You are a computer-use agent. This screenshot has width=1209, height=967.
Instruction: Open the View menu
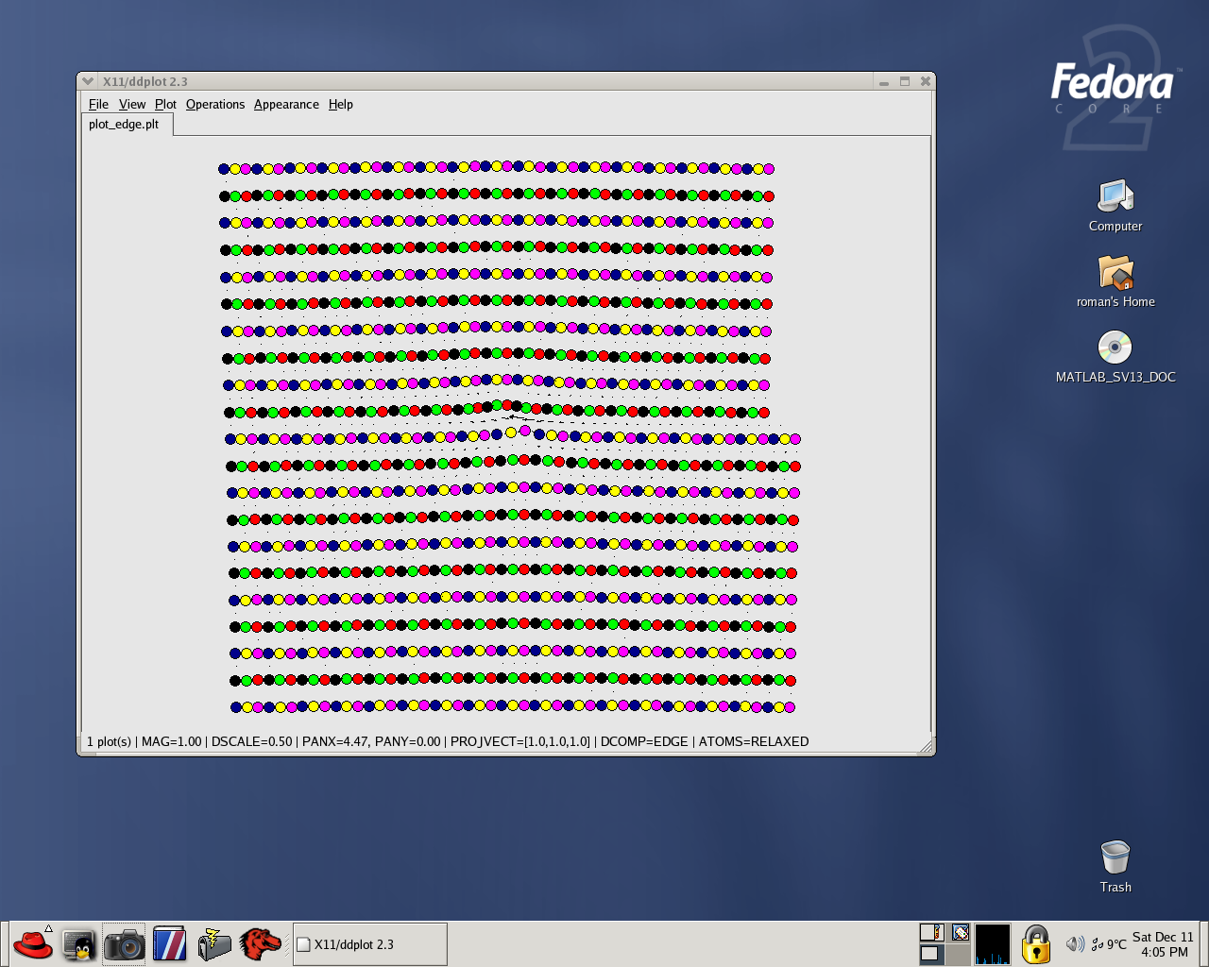[x=132, y=104]
